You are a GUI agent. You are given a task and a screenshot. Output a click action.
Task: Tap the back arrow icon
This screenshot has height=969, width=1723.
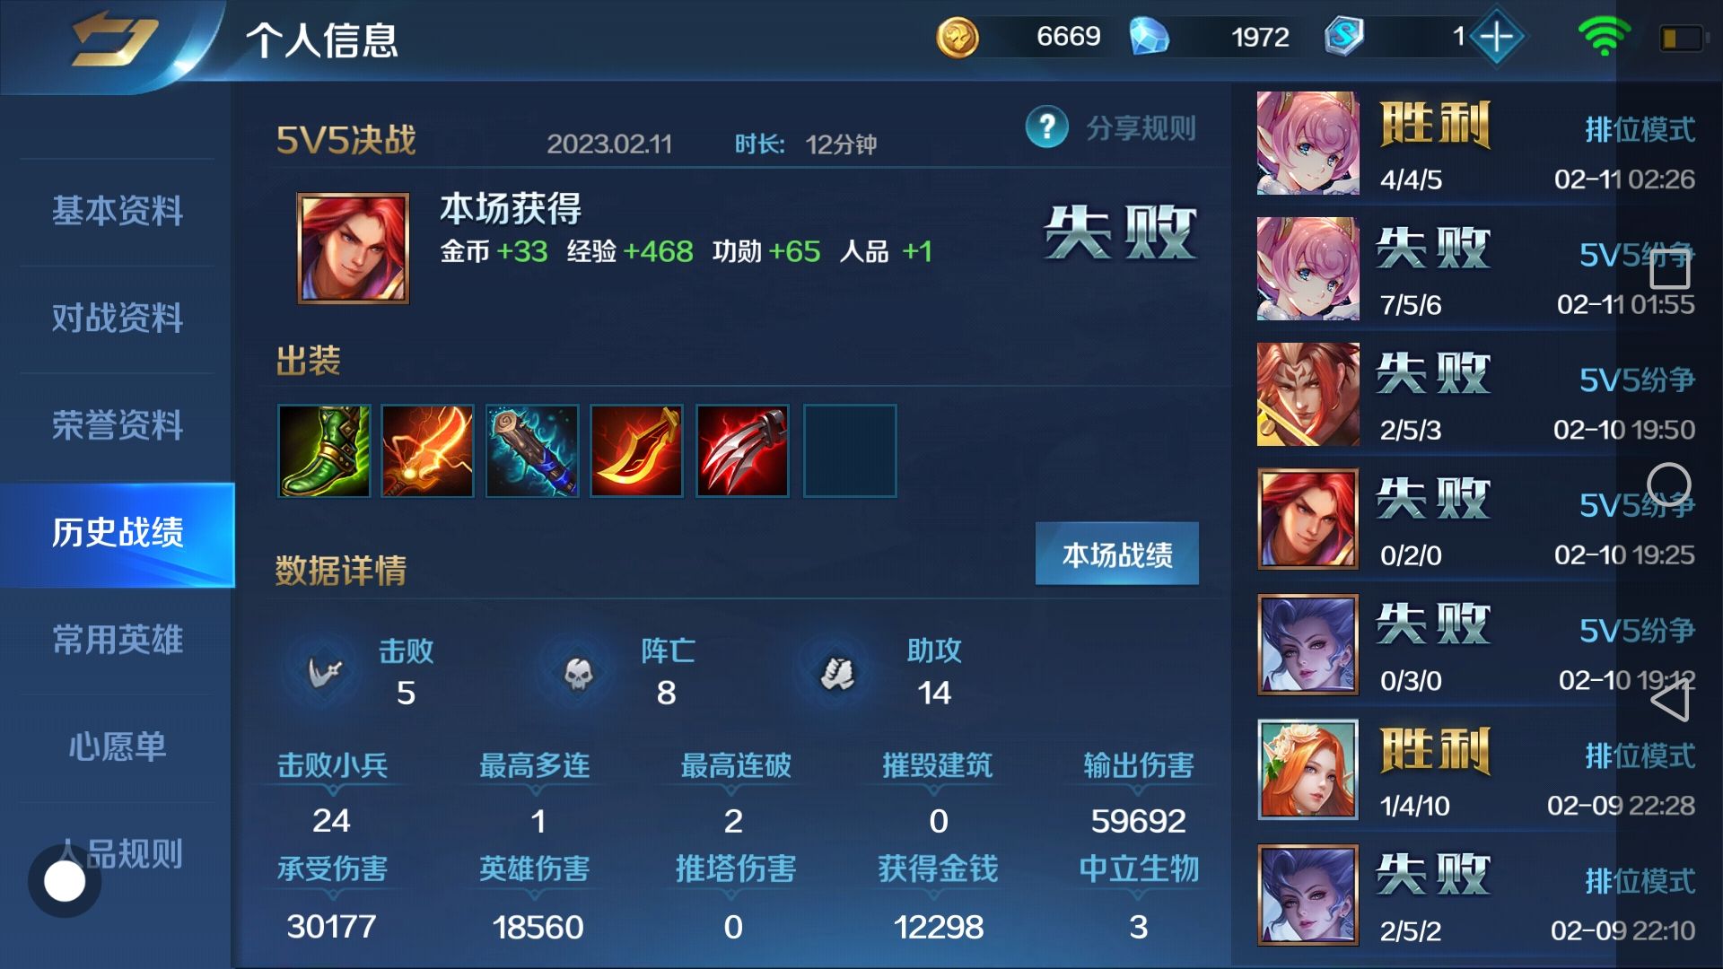coord(115,40)
